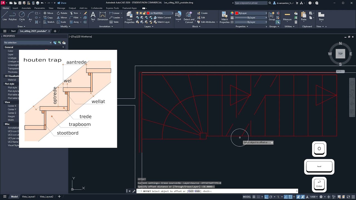Toggle the layer lock icon in layer dropdown
The image size is (356, 200).
coord(144,13)
